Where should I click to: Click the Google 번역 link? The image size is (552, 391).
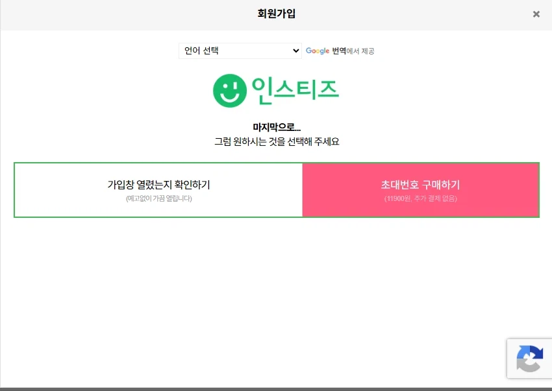click(x=326, y=51)
